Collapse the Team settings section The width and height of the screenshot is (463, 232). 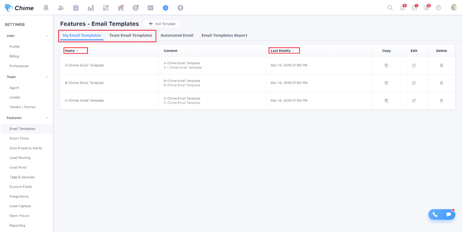pos(47,77)
